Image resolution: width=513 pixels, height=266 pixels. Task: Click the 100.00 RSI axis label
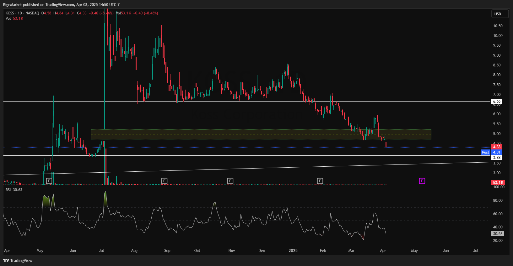click(499, 187)
